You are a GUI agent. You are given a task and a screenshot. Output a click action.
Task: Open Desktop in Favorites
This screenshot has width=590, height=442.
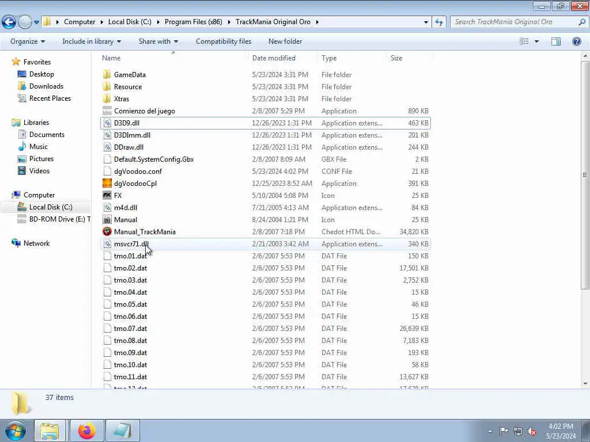click(41, 74)
